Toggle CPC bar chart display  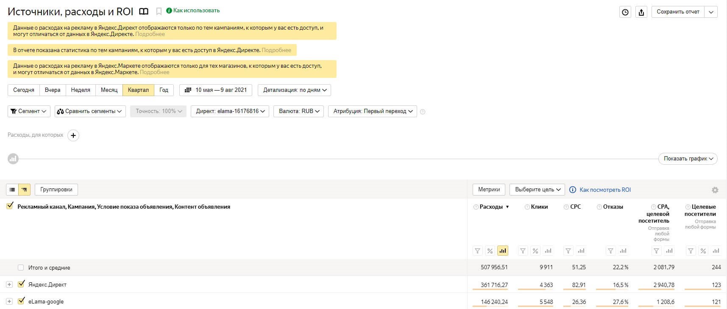581,251
